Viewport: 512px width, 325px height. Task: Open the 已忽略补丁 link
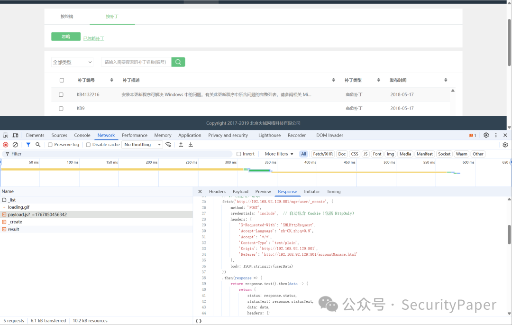click(94, 38)
